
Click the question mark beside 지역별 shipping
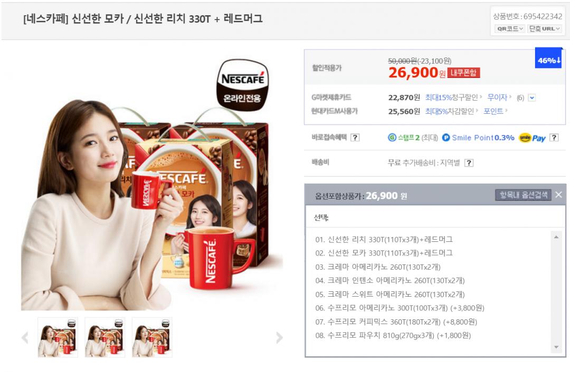(x=469, y=163)
